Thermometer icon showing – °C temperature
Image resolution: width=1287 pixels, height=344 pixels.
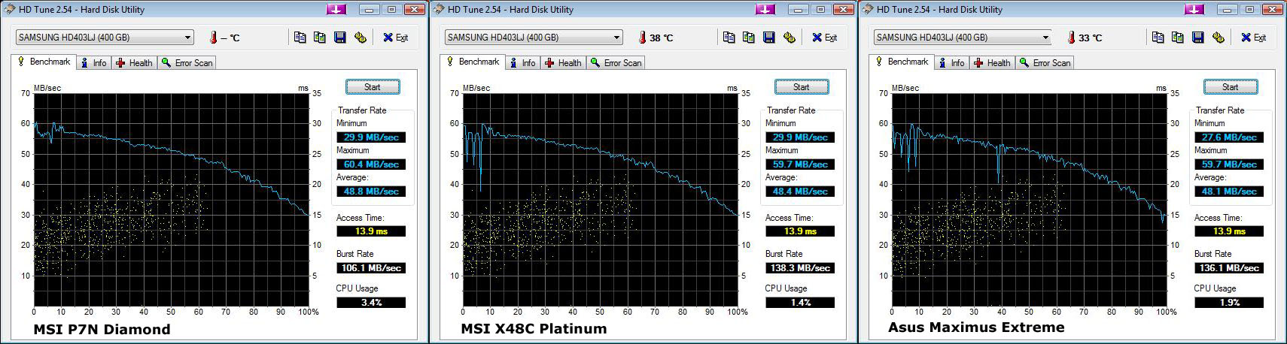[213, 38]
